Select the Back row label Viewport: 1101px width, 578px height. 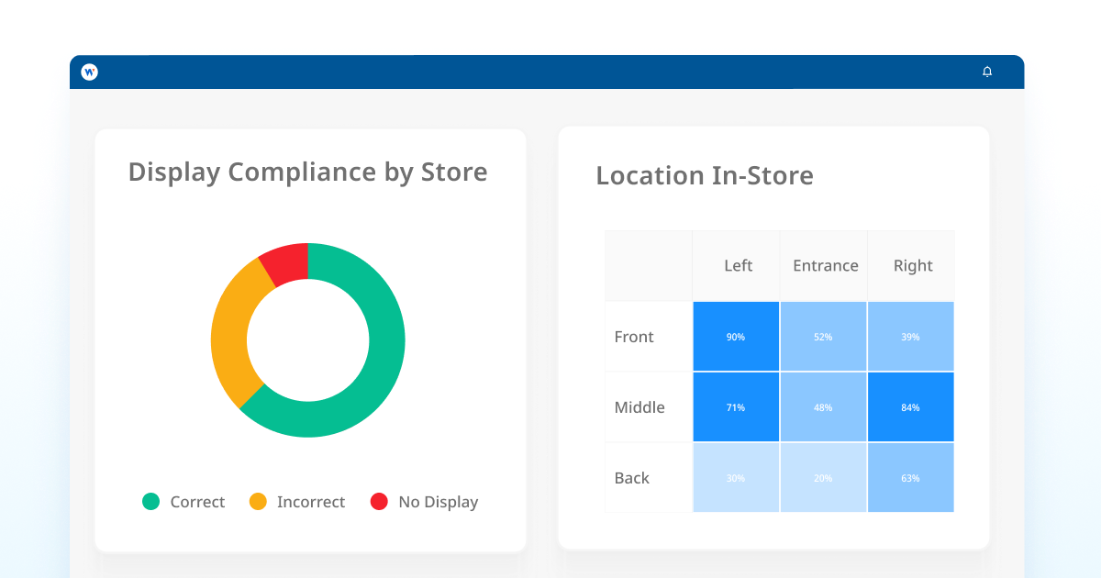632,478
